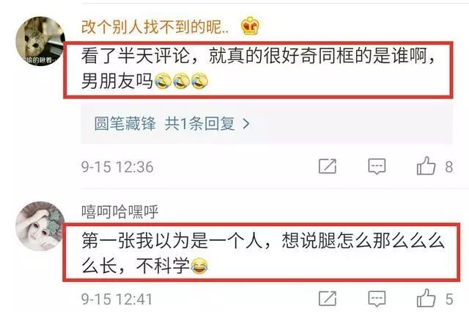
Task: Expand replies via chevron after 共1条回复
Action: tap(246, 123)
